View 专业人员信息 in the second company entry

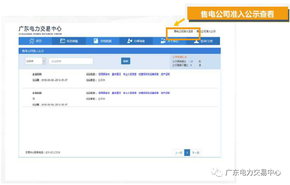pos(130,93)
